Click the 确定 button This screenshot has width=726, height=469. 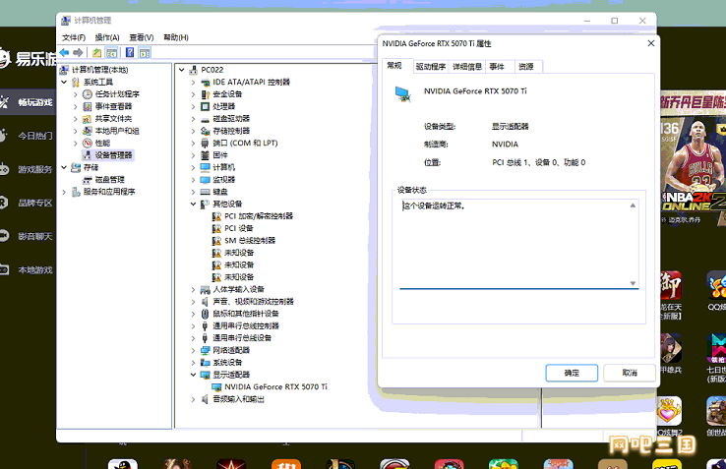572,373
